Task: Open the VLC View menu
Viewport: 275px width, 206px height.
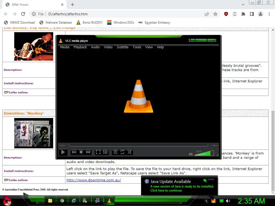Action: point(149,47)
